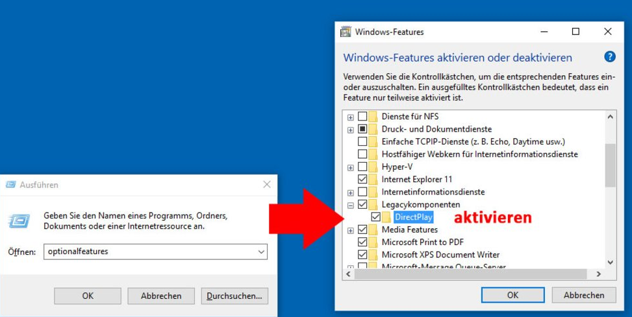Click the vertical scrollbar thumb
This screenshot has height=317, width=632.
[x=610, y=165]
